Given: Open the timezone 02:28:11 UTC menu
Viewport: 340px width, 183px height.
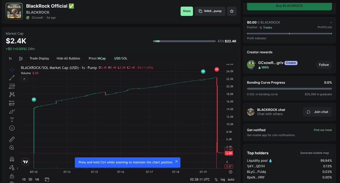Looking at the screenshot, I should [x=200, y=179].
